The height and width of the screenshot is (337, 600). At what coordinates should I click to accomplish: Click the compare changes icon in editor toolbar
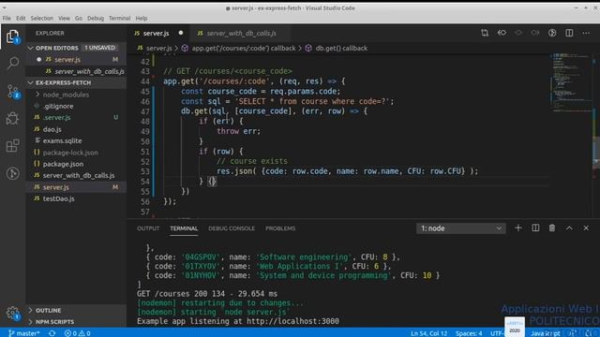pyautogui.click(x=485, y=33)
